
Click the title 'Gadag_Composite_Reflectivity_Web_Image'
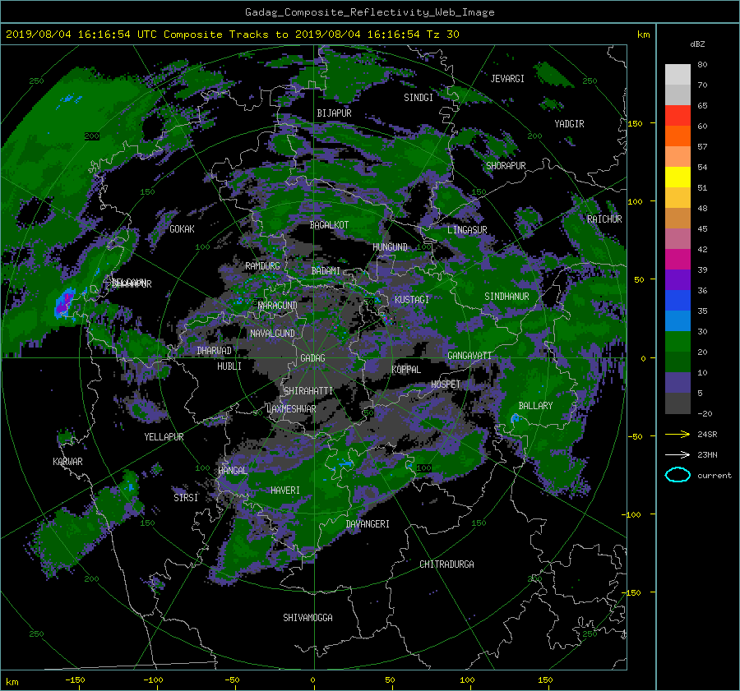point(369,12)
